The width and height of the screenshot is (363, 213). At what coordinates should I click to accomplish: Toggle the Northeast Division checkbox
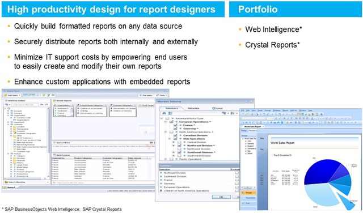[x=179, y=146]
